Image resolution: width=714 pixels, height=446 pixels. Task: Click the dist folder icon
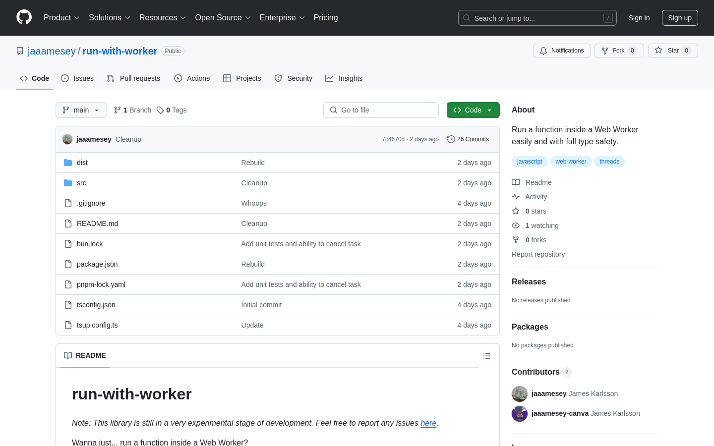pos(68,162)
